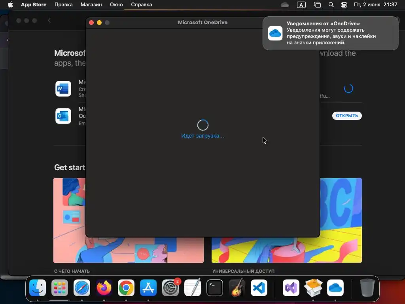Open the Справка menu
Image resolution: width=405 pixels, height=304 pixels.
(141, 5)
